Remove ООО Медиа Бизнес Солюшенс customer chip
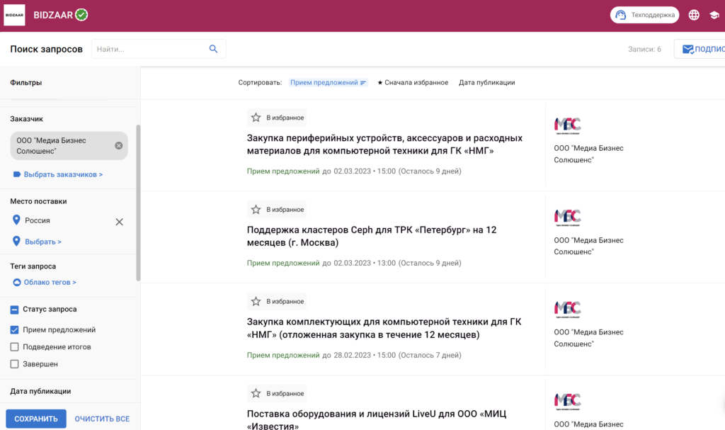This screenshot has width=725, height=430. pyautogui.click(x=118, y=145)
